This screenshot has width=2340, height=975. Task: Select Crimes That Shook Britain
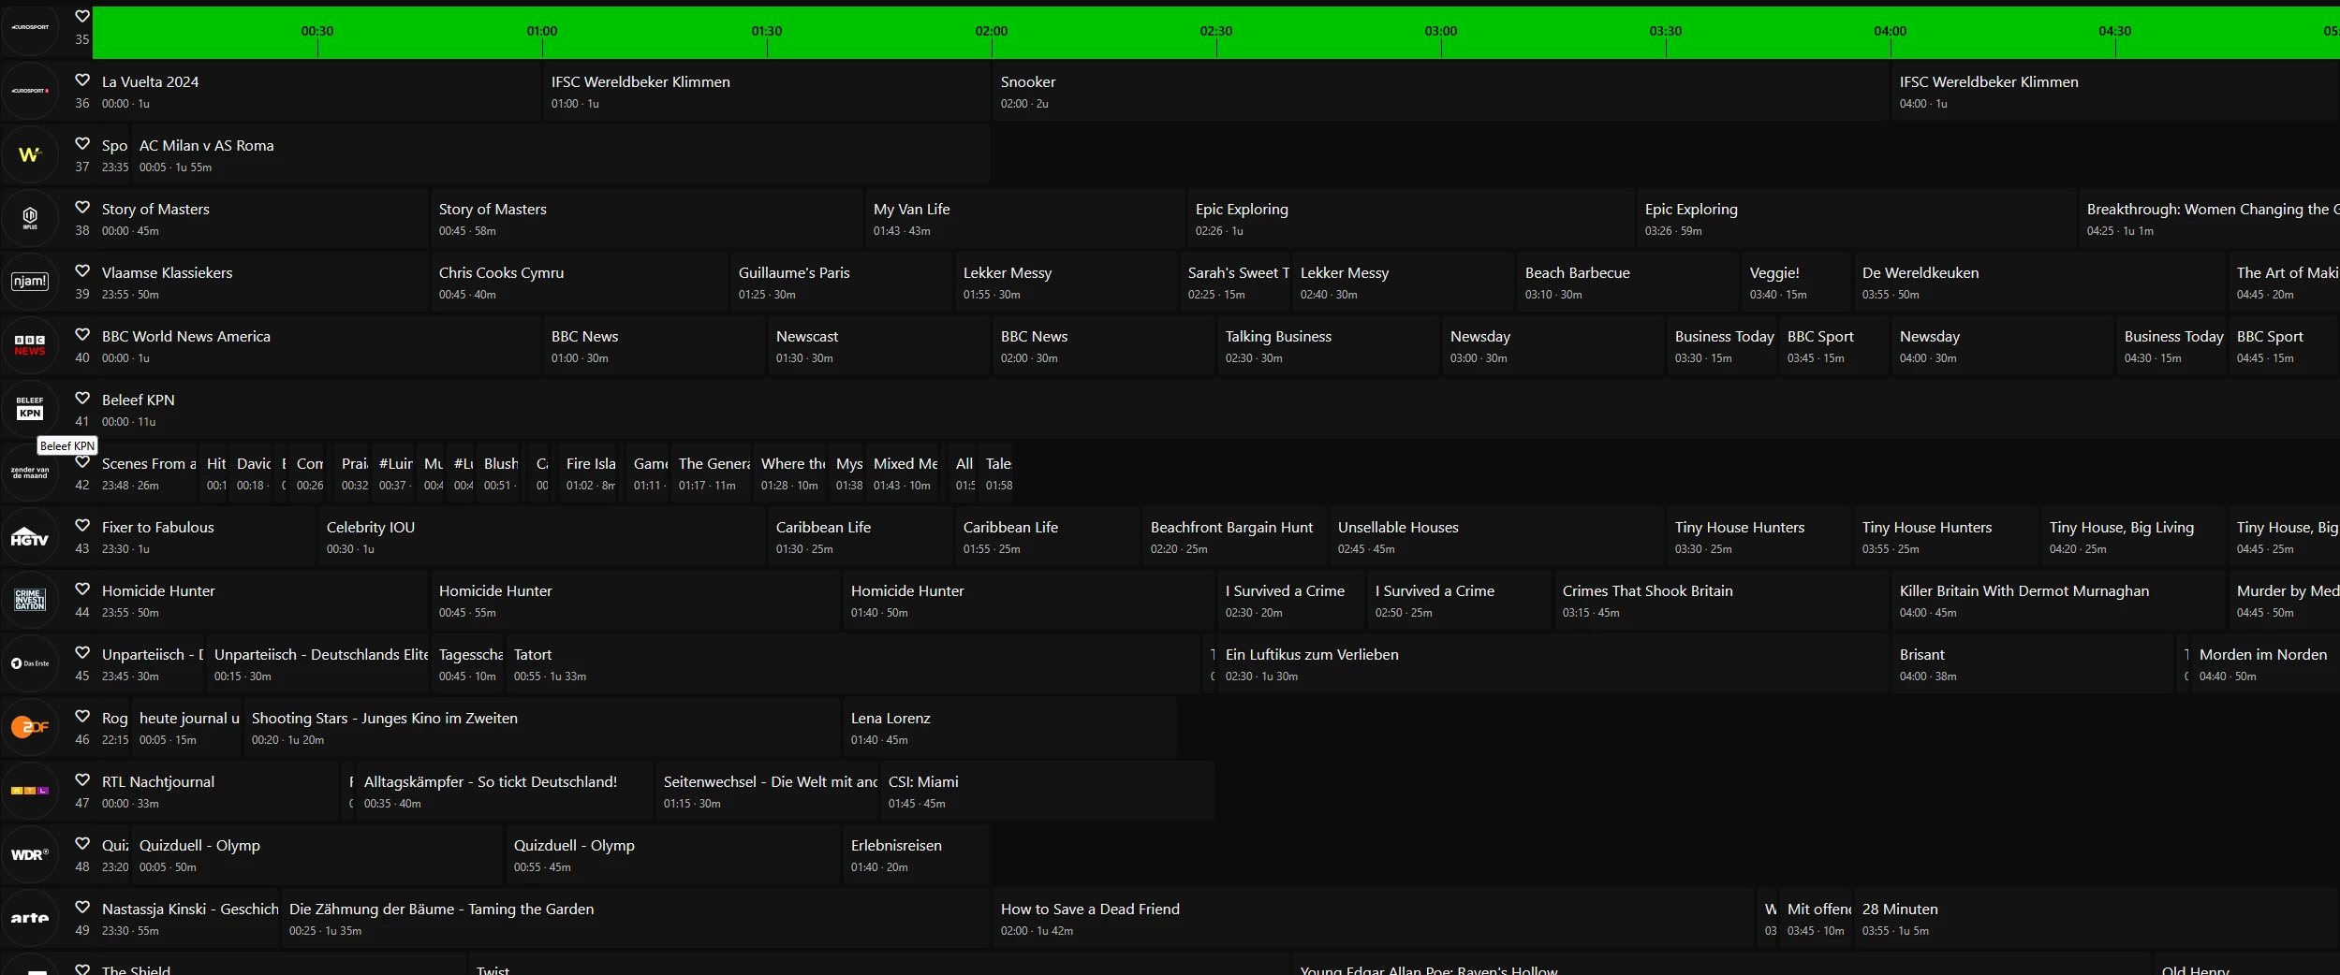coord(1722,601)
